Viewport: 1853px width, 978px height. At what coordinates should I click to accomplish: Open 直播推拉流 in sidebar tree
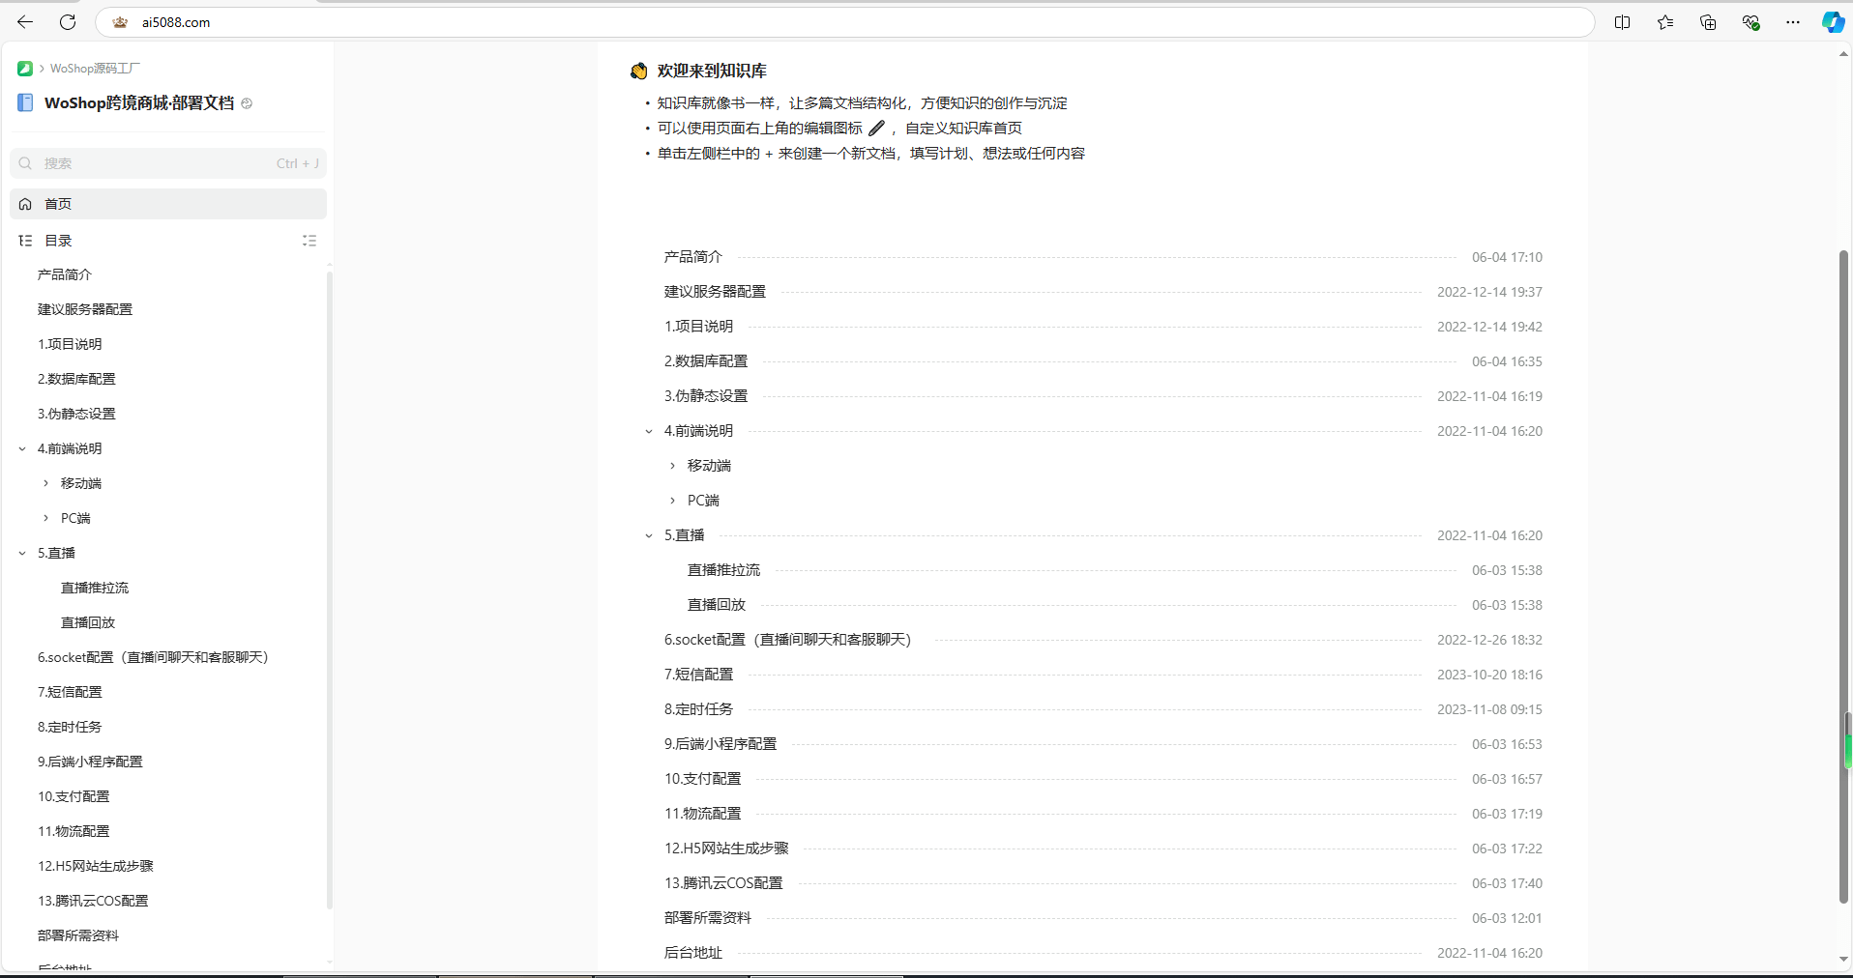pyautogui.click(x=95, y=588)
